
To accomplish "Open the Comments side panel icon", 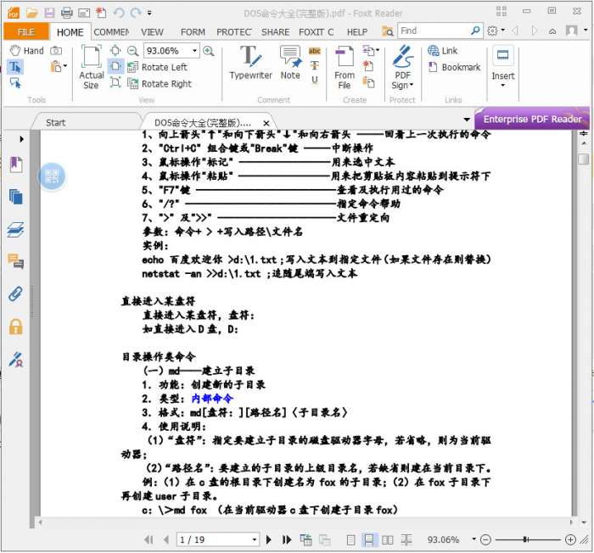I will (x=15, y=261).
